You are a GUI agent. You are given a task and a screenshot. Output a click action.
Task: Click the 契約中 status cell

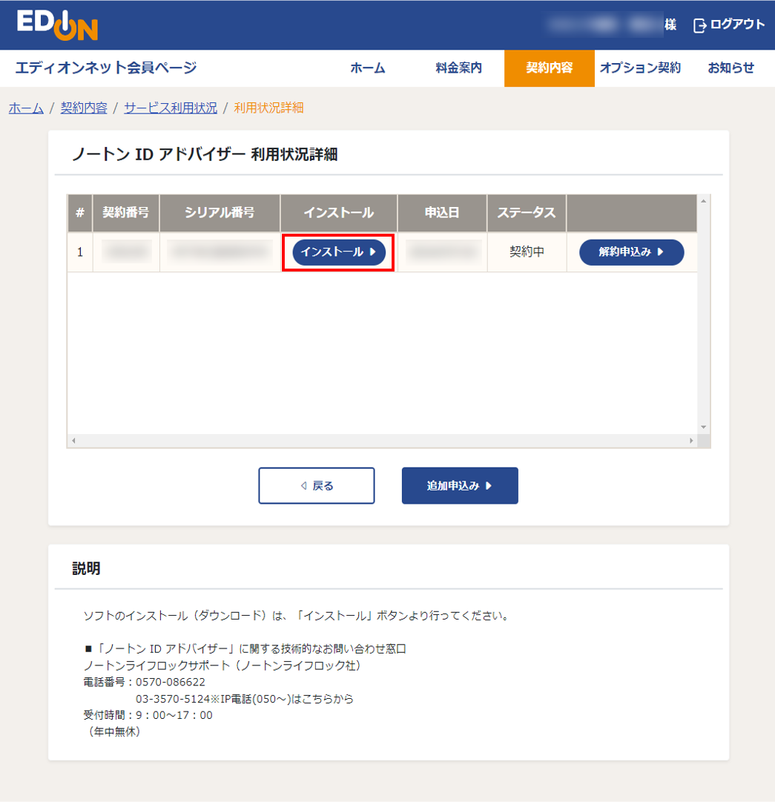click(x=527, y=252)
